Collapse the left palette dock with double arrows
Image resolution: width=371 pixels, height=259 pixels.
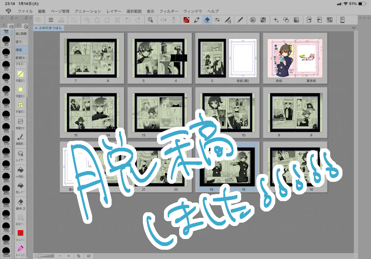(3, 18)
